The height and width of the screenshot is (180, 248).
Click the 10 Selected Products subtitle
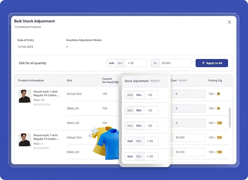click(x=28, y=27)
